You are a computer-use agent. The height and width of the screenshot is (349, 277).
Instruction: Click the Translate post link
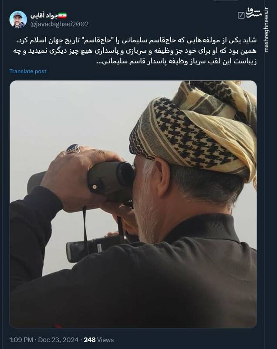pyautogui.click(x=28, y=72)
